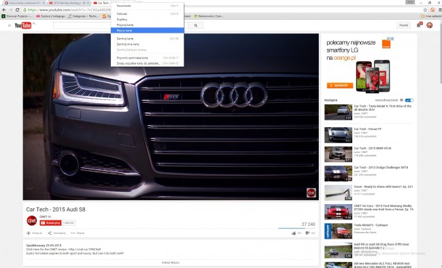Click the CNET watermark on the video
442x268 pixels.
tap(311, 192)
